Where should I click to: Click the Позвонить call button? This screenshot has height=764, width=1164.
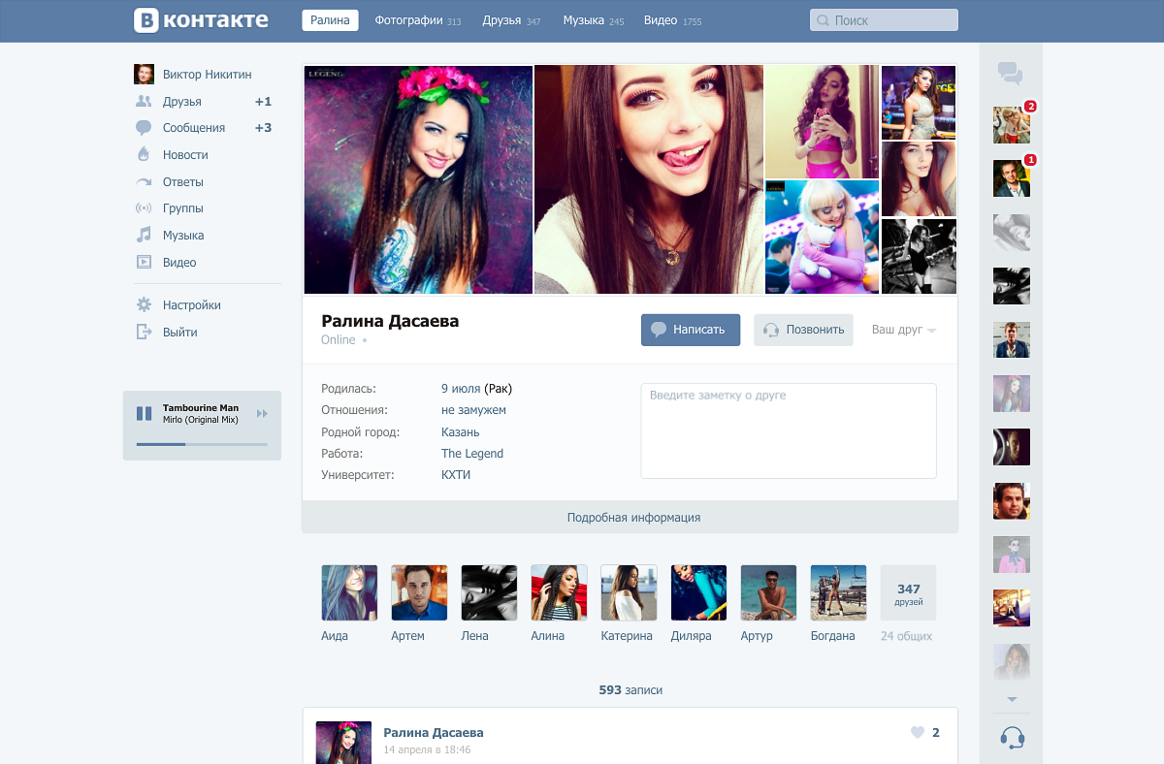804,330
